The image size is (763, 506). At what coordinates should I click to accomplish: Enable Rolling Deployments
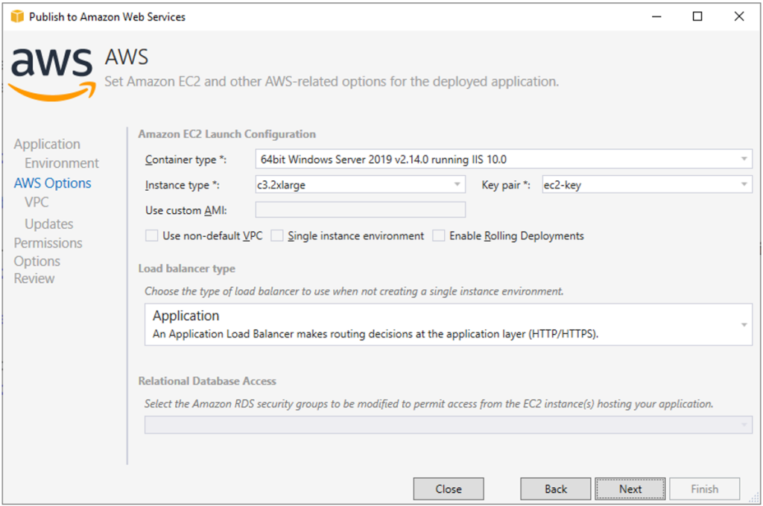point(439,235)
